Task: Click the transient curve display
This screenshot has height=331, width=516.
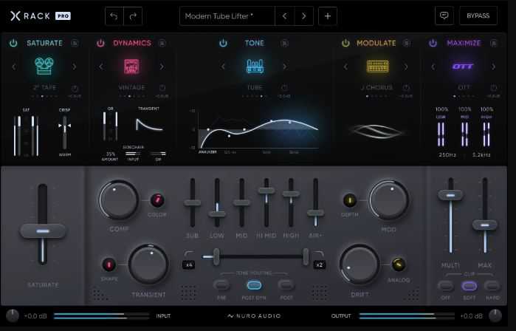Action: (148, 125)
